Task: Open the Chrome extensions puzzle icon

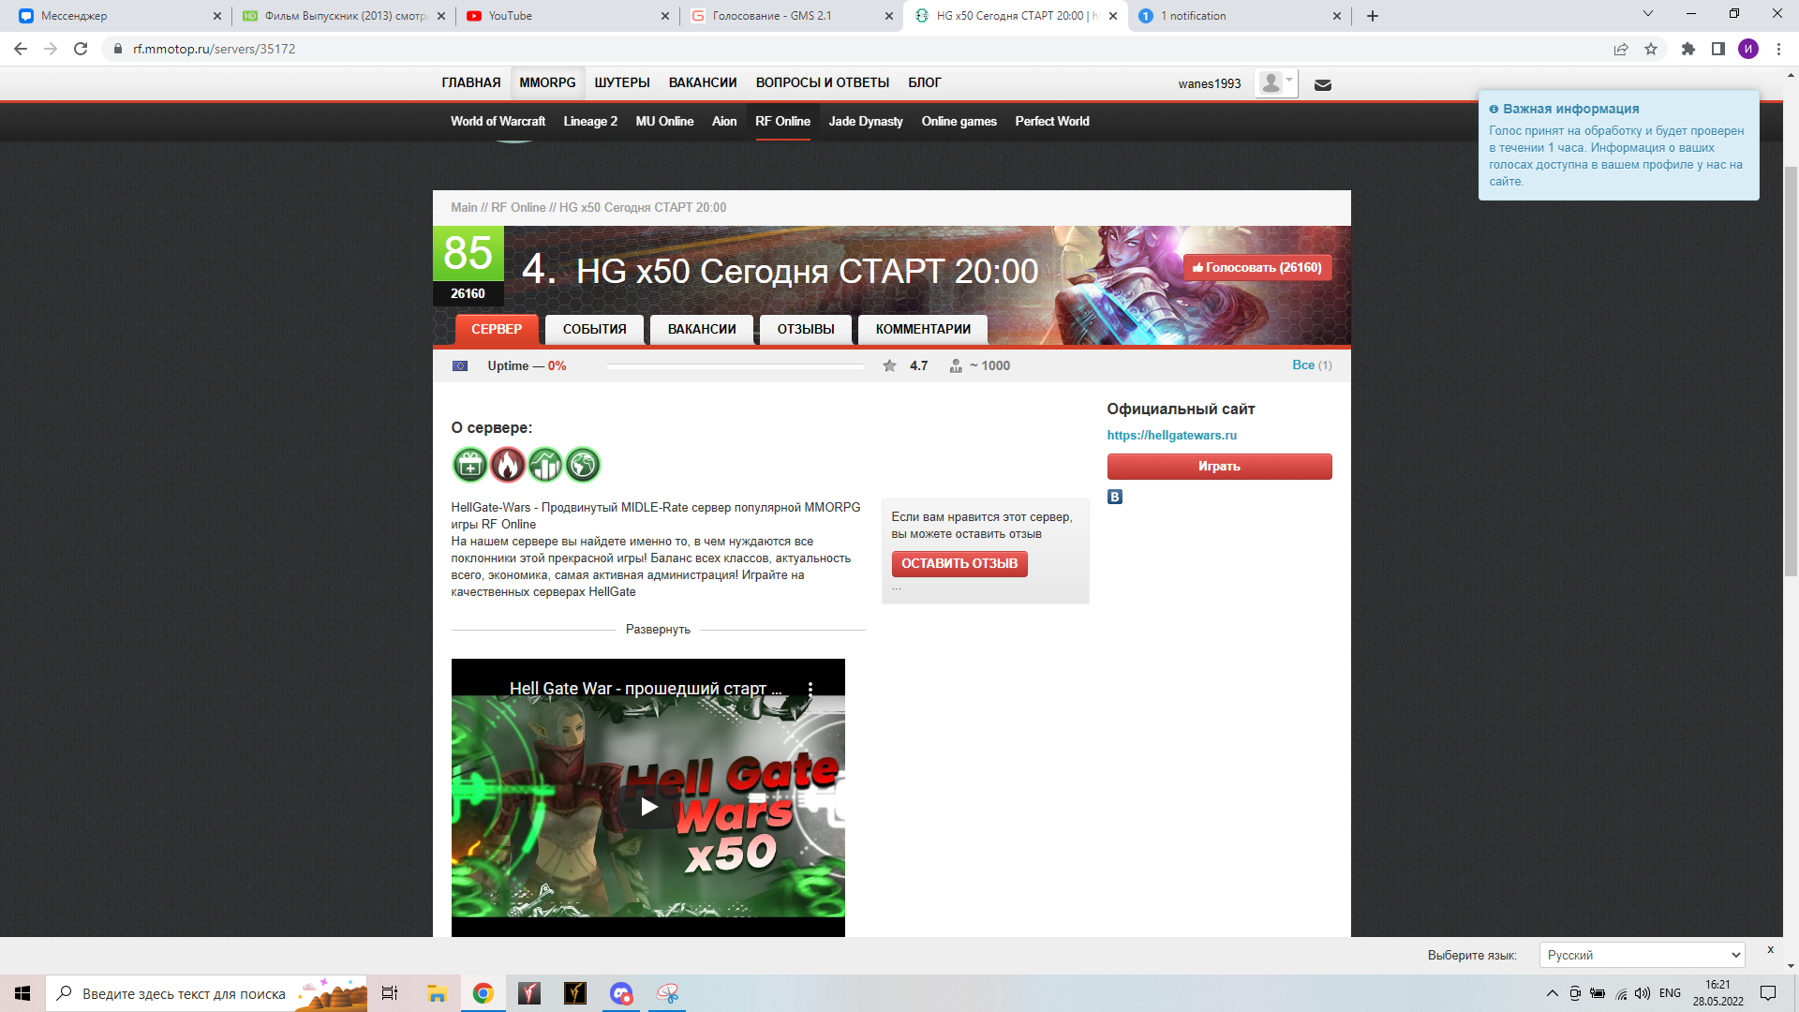Action: [1688, 49]
